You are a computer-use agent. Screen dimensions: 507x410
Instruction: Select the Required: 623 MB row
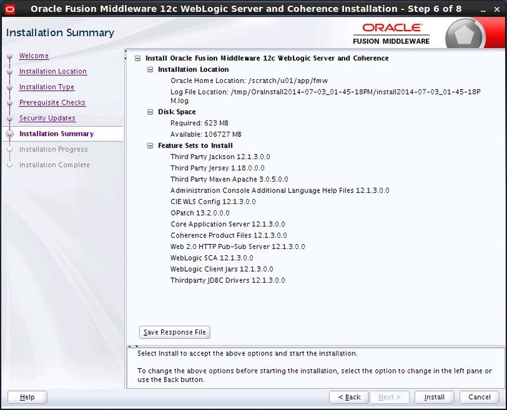(x=200, y=123)
